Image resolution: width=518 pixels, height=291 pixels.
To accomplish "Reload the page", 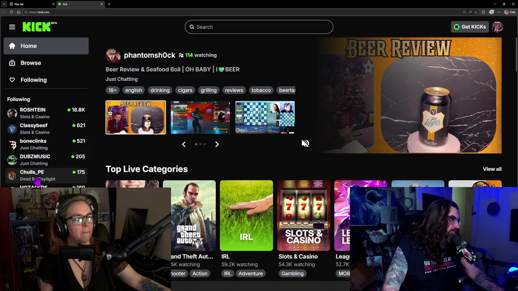I will pos(11,12).
